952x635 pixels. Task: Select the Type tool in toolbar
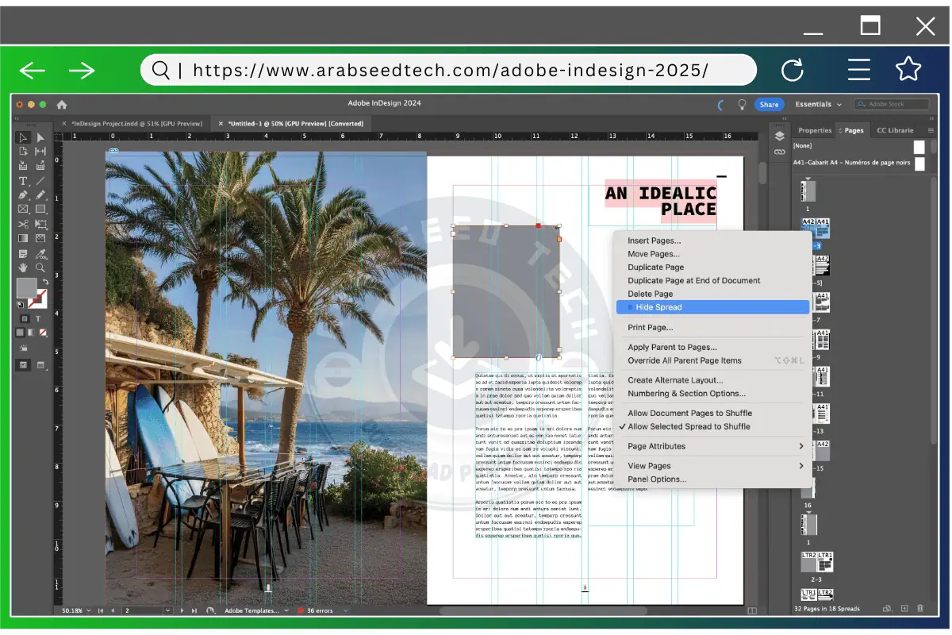[23, 181]
